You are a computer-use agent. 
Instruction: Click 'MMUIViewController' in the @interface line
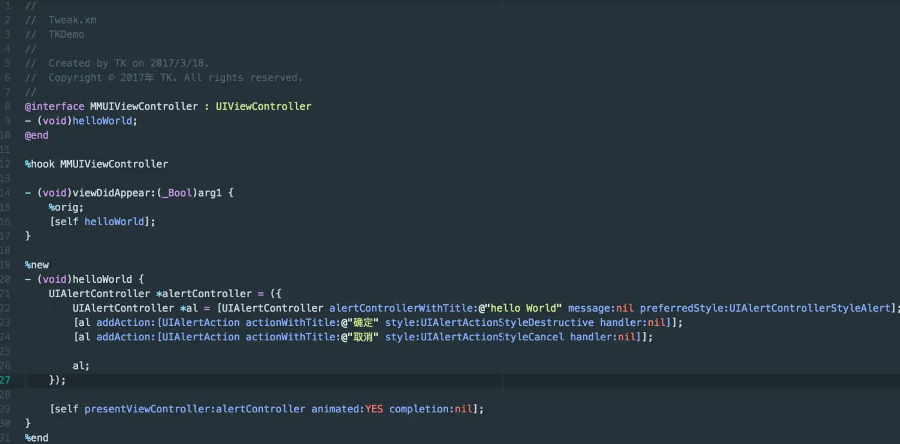(x=144, y=106)
